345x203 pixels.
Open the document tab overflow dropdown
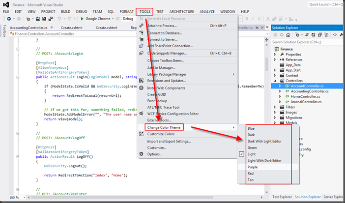coord(267,28)
